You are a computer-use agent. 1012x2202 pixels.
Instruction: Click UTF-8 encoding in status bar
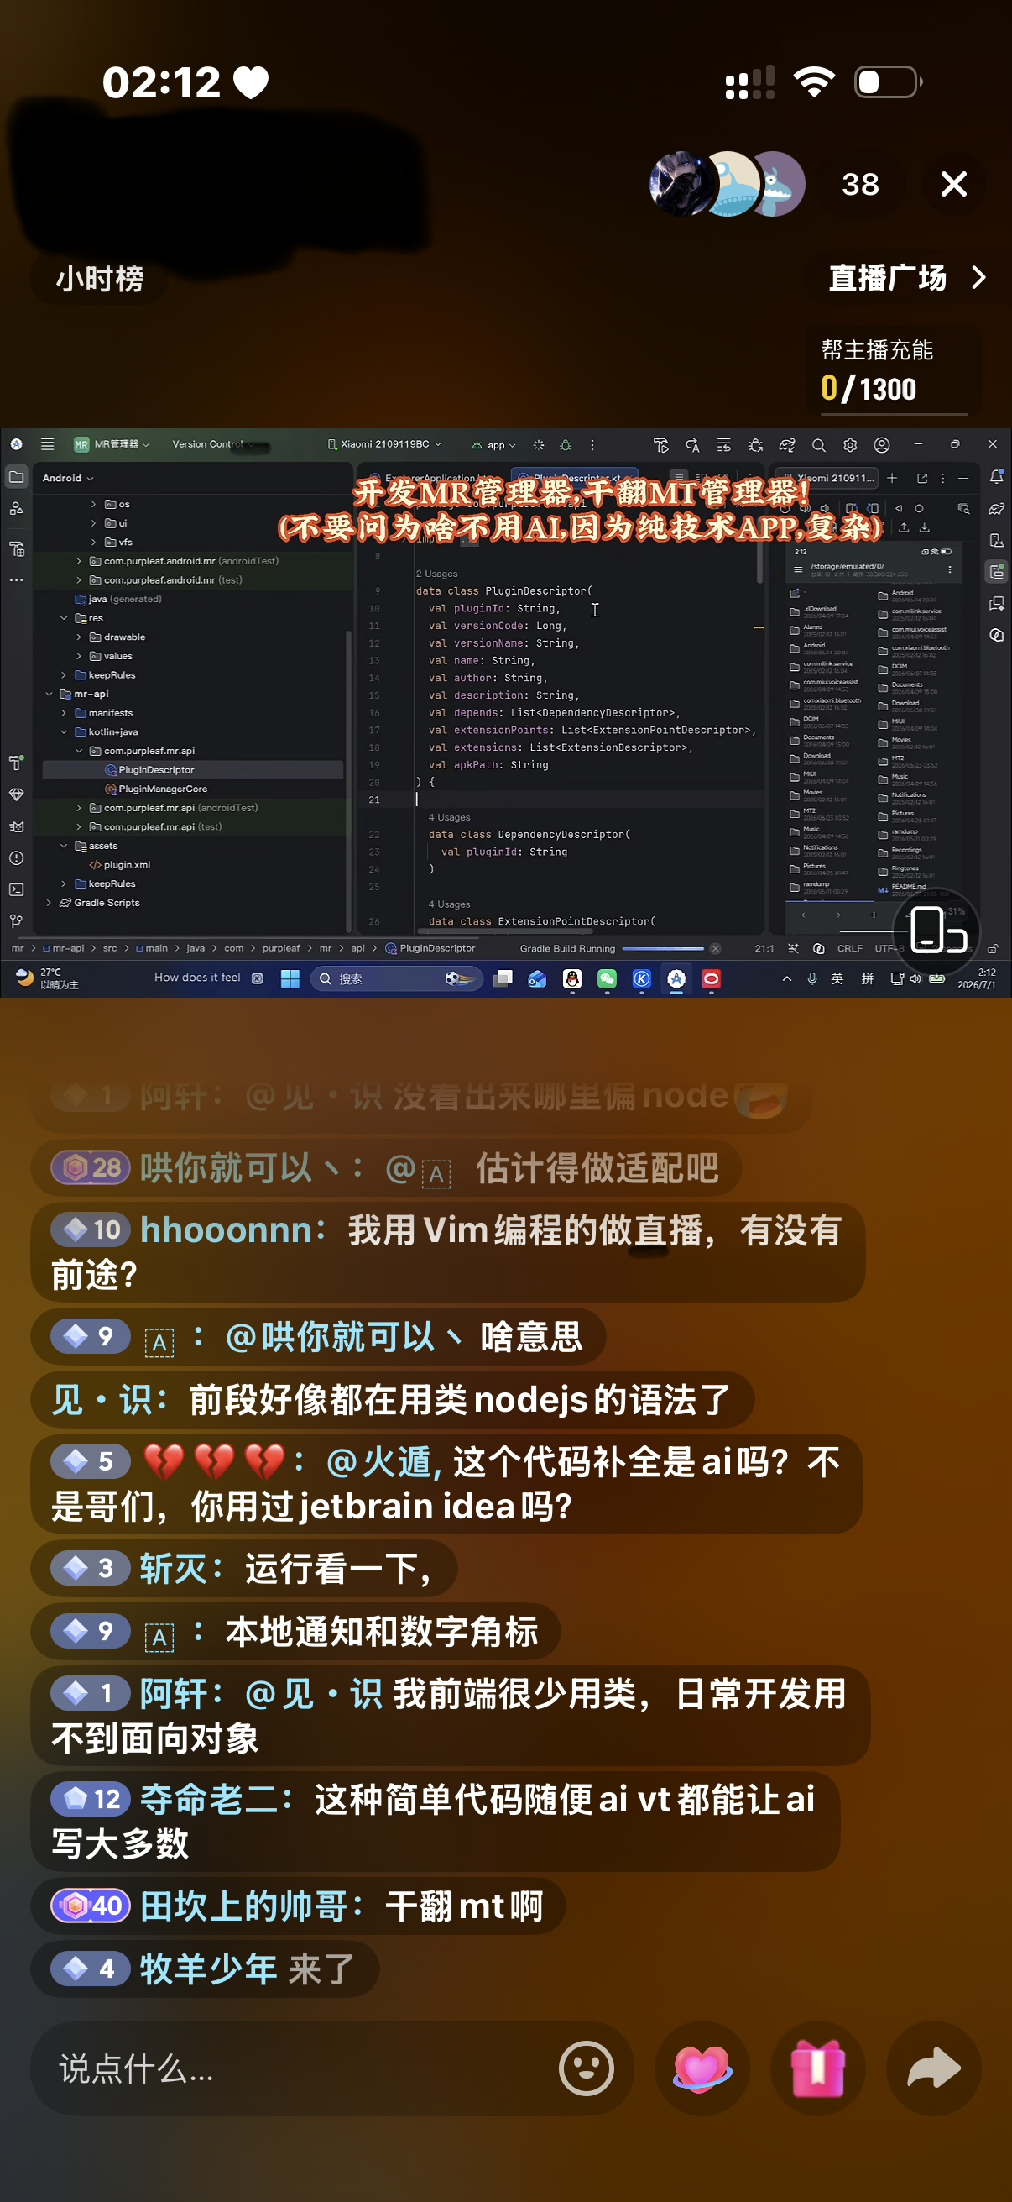tap(888, 949)
